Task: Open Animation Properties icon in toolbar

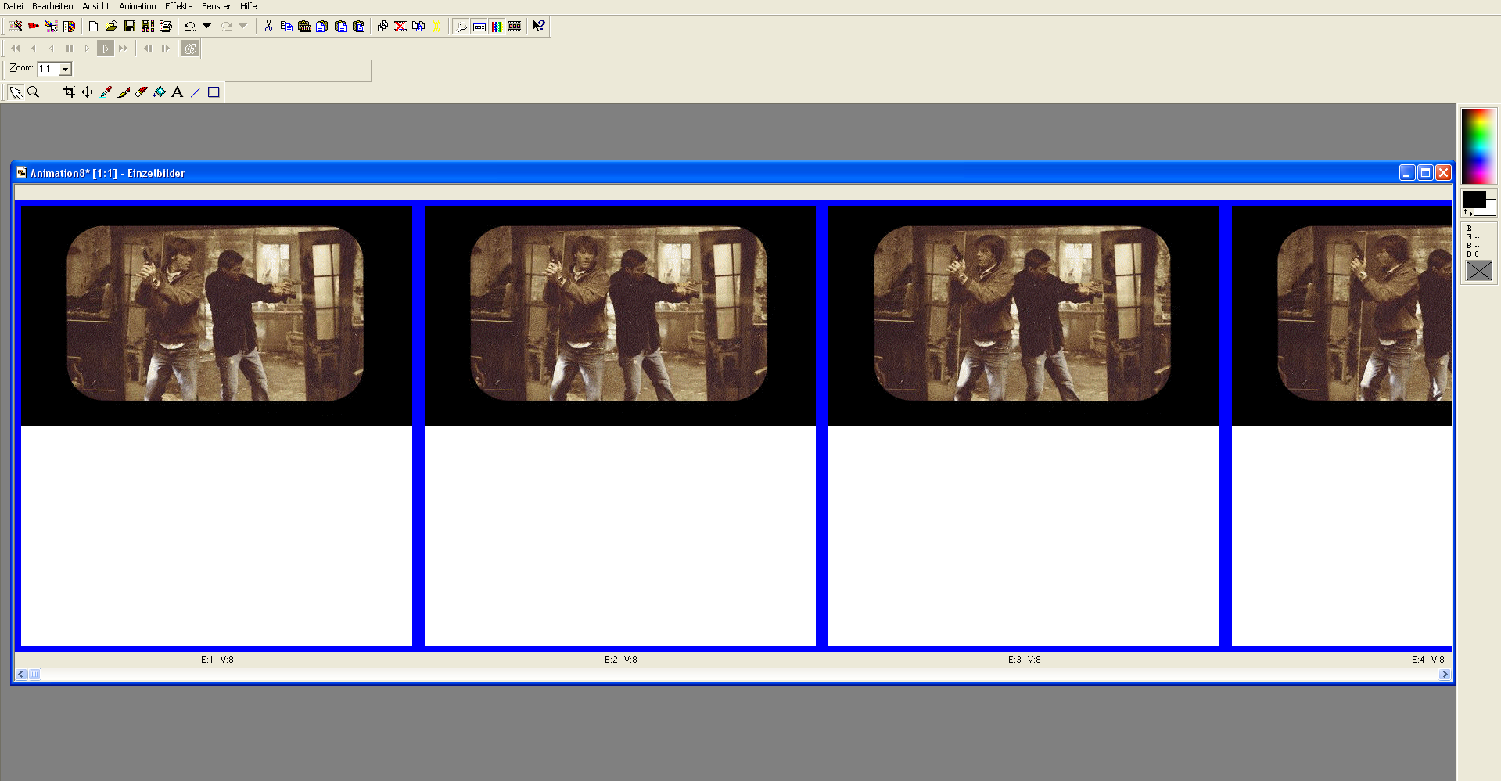Action: 461,26
